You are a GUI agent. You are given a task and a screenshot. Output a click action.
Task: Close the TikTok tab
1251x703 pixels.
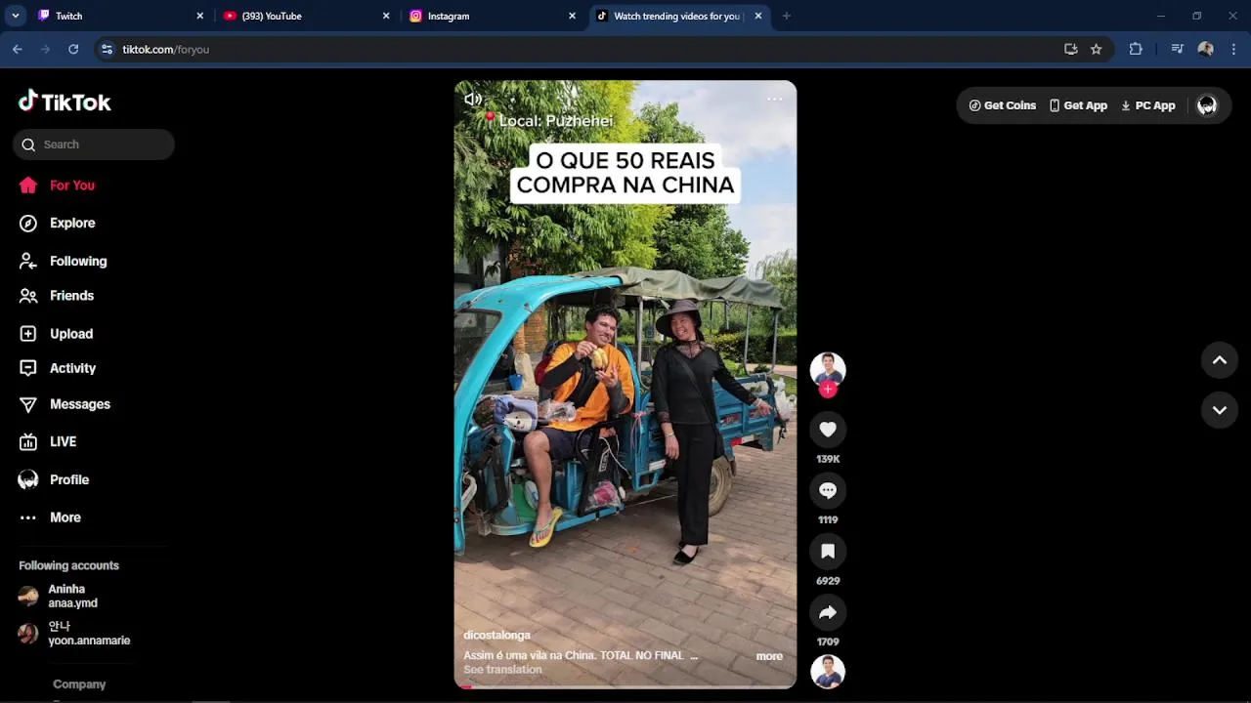point(757,16)
